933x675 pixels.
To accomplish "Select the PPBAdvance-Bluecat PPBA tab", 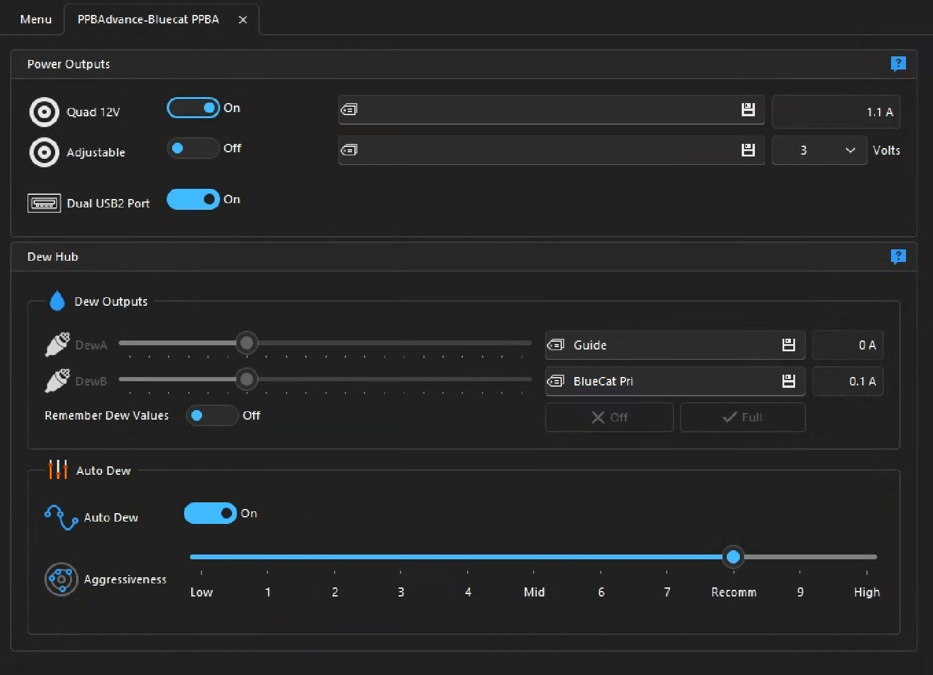I will coord(148,19).
